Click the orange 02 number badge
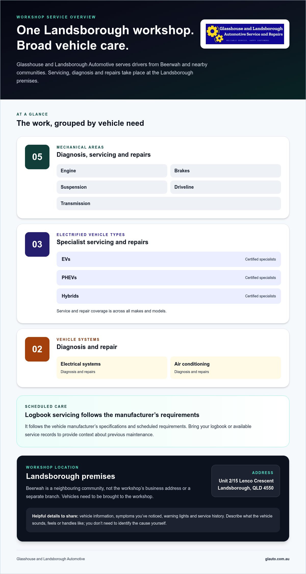The width and height of the screenshot is (306, 574). tap(37, 349)
